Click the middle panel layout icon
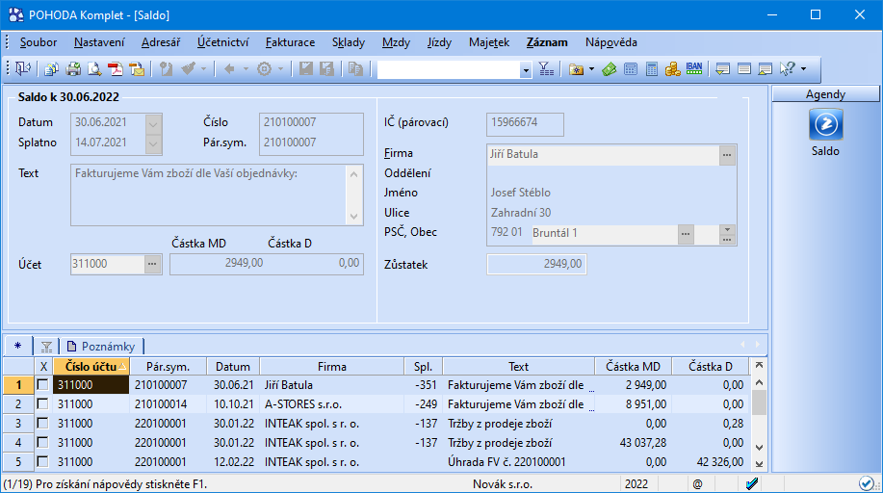Screen dimensions: 883x493 pyautogui.click(x=744, y=69)
